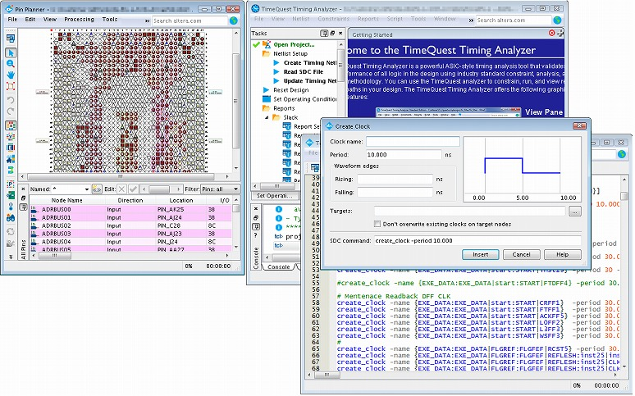The height and width of the screenshot is (396, 635).
Task: Click the refresh arrows icon in Pin Planner sidebar
Action: pos(11,231)
